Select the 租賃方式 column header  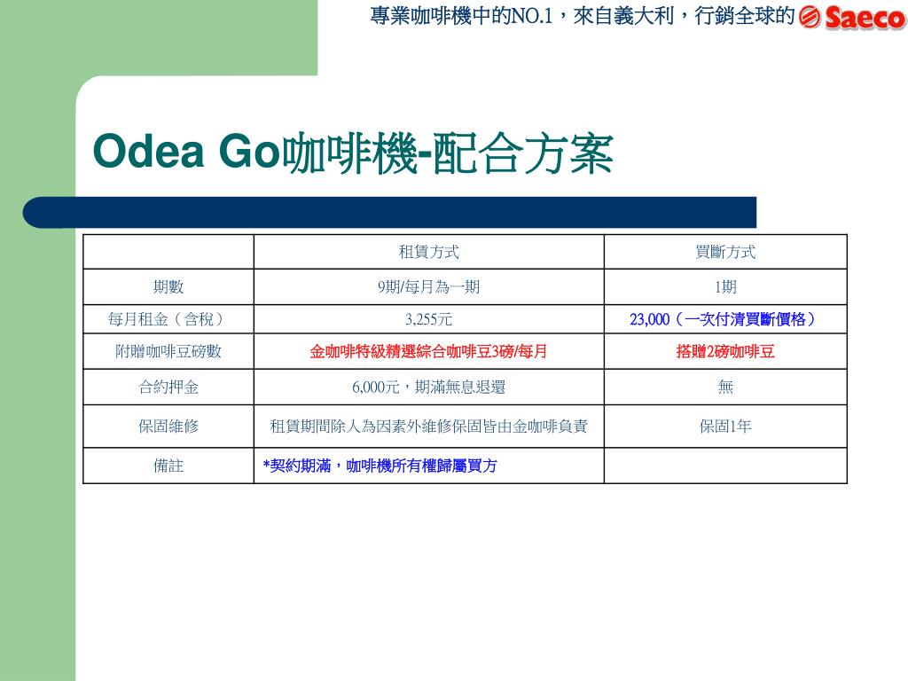pyautogui.click(x=428, y=252)
